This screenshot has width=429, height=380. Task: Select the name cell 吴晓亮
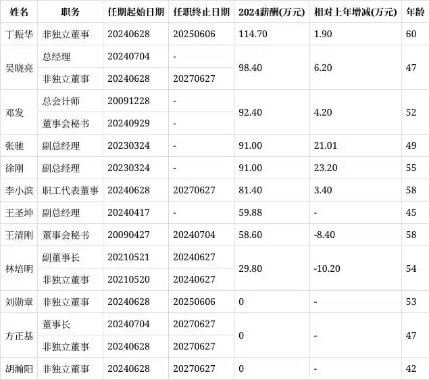point(19,68)
